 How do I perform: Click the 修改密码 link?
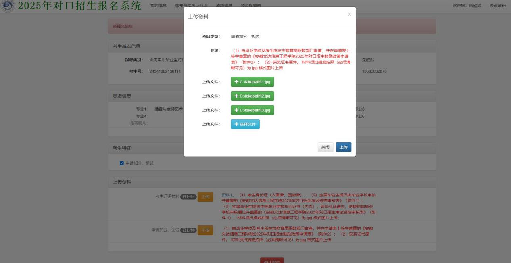pos(497,5)
